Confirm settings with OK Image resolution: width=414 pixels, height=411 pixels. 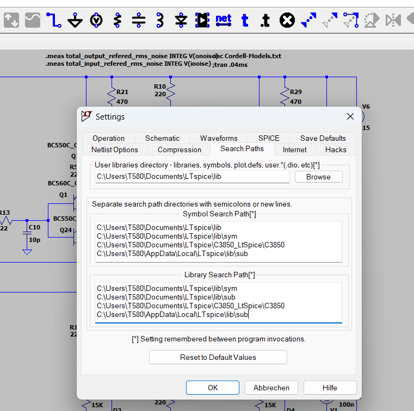[x=213, y=388]
